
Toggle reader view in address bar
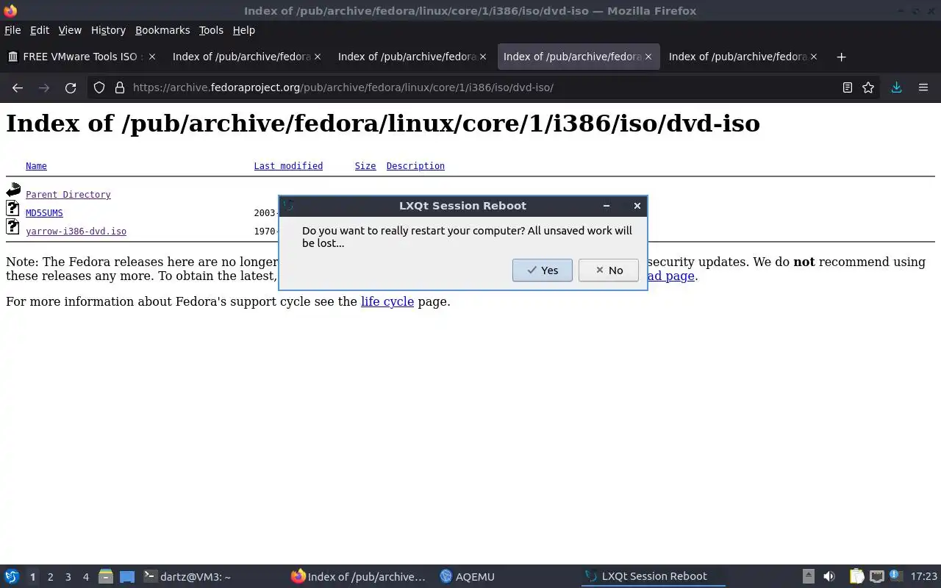(847, 87)
